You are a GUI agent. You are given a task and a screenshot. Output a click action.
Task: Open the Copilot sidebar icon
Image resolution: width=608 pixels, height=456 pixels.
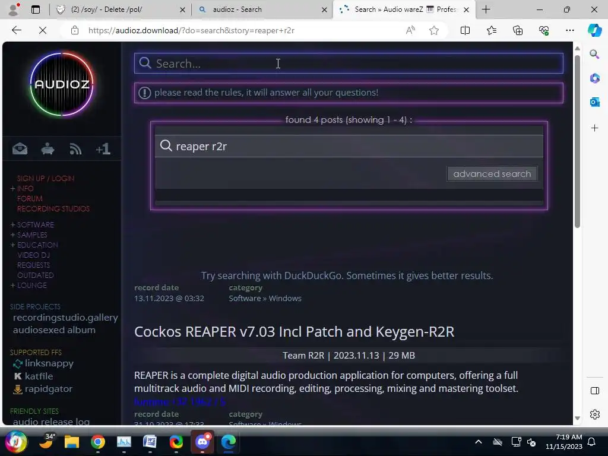594,30
